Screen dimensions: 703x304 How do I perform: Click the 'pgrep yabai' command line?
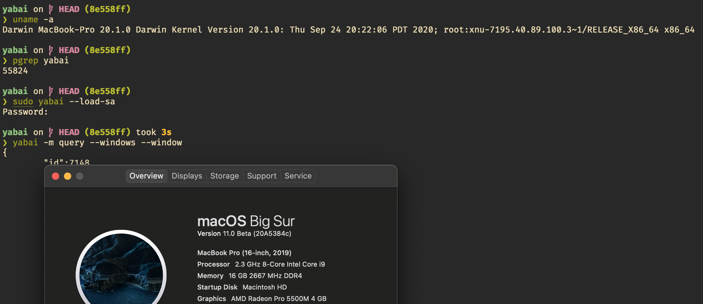pyautogui.click(x=41, y=61)
